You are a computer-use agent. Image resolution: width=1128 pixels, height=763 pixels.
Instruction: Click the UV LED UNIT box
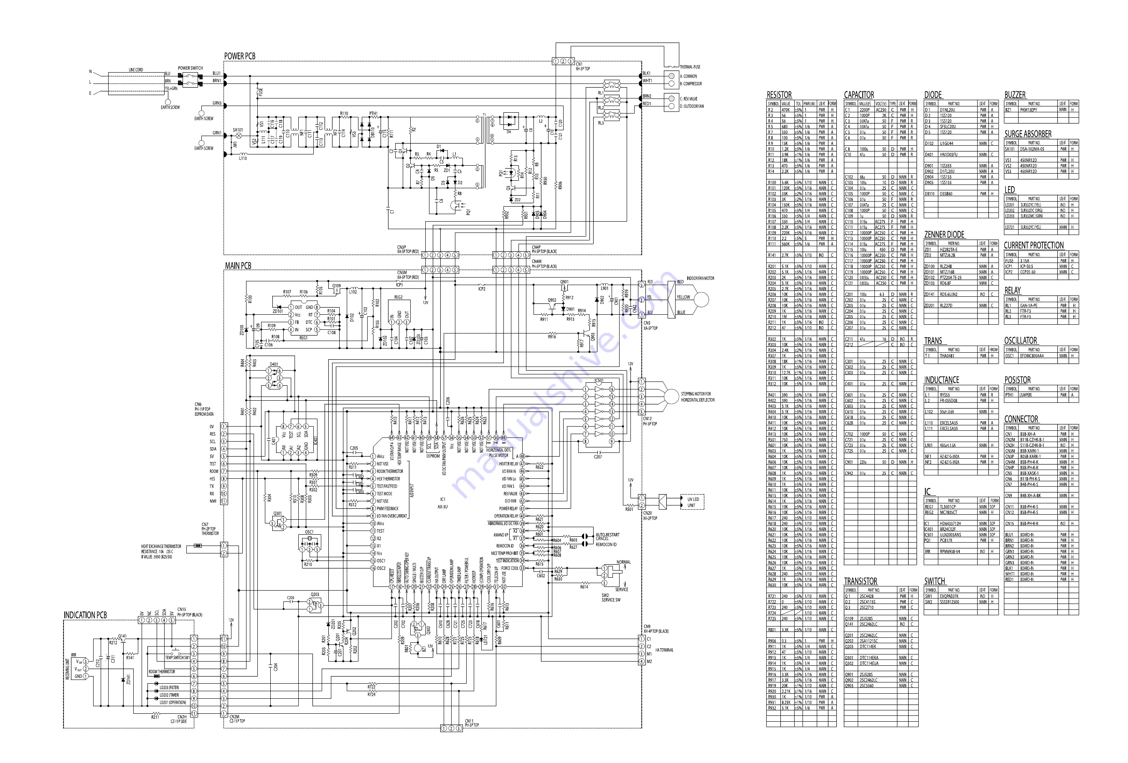click(x=693, y=502)
